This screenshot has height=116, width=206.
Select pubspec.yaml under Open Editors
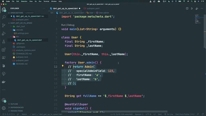click(22, 20)
